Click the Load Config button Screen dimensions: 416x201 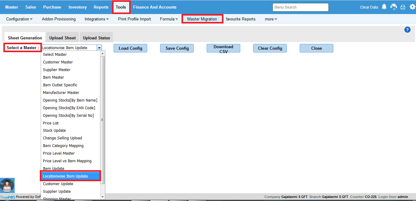point(130,48)
